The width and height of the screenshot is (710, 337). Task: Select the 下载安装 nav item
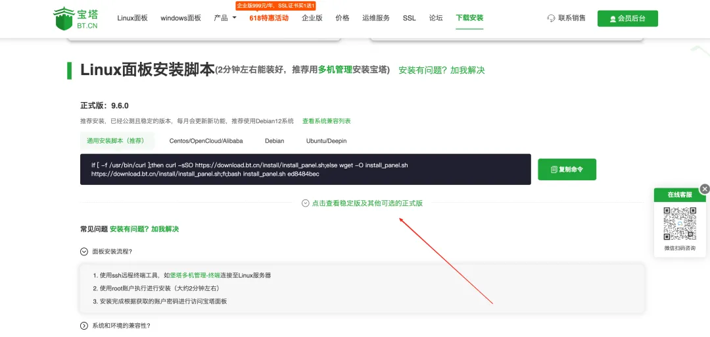(469, 18)
